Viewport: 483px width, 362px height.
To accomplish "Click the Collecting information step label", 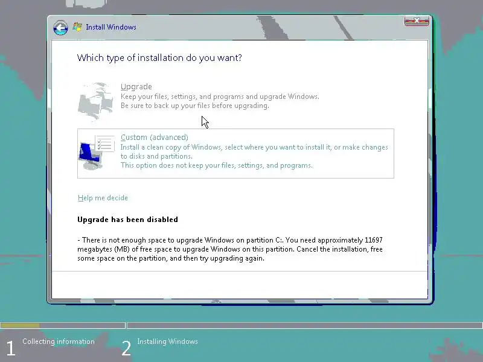I will 59,341.
